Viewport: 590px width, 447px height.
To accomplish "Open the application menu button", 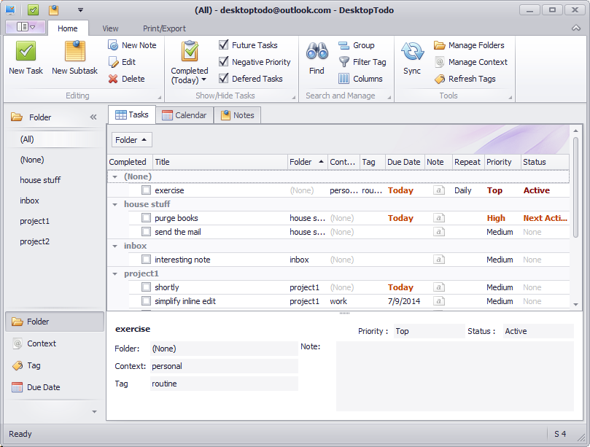I will pos(26,27).
